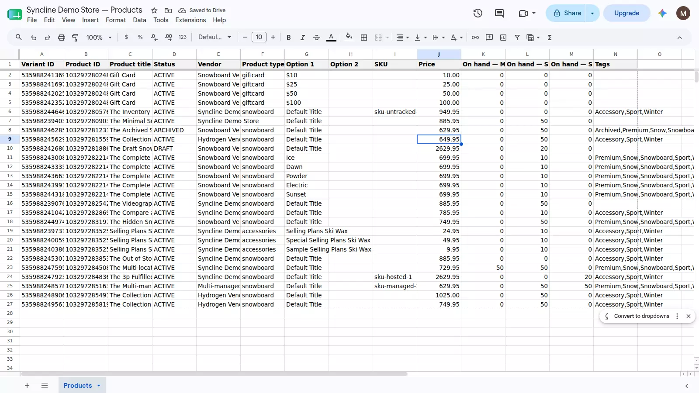Open text wrapping dropdown
The height and width of the screenshot is (393, 699).
(x=439, y=38)
